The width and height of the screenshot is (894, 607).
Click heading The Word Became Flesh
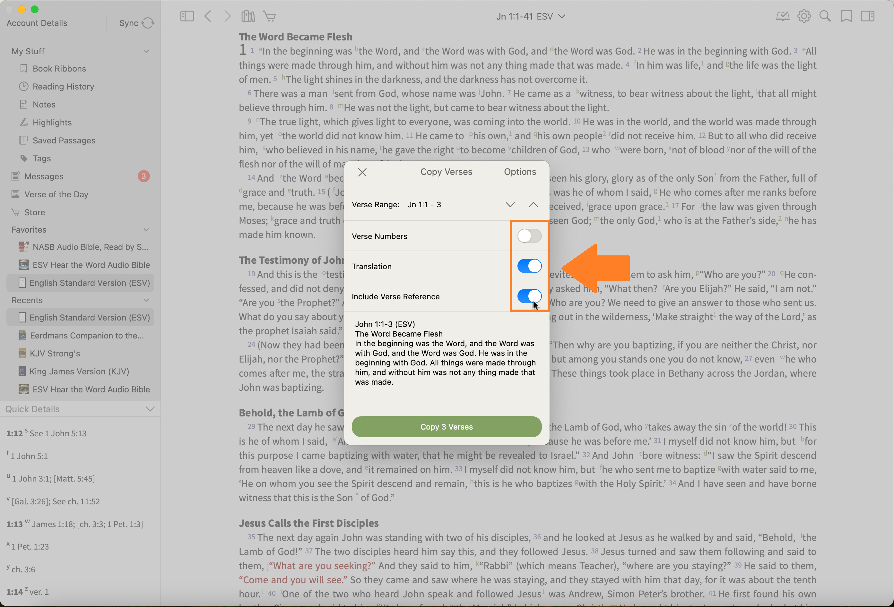(295, 37)
